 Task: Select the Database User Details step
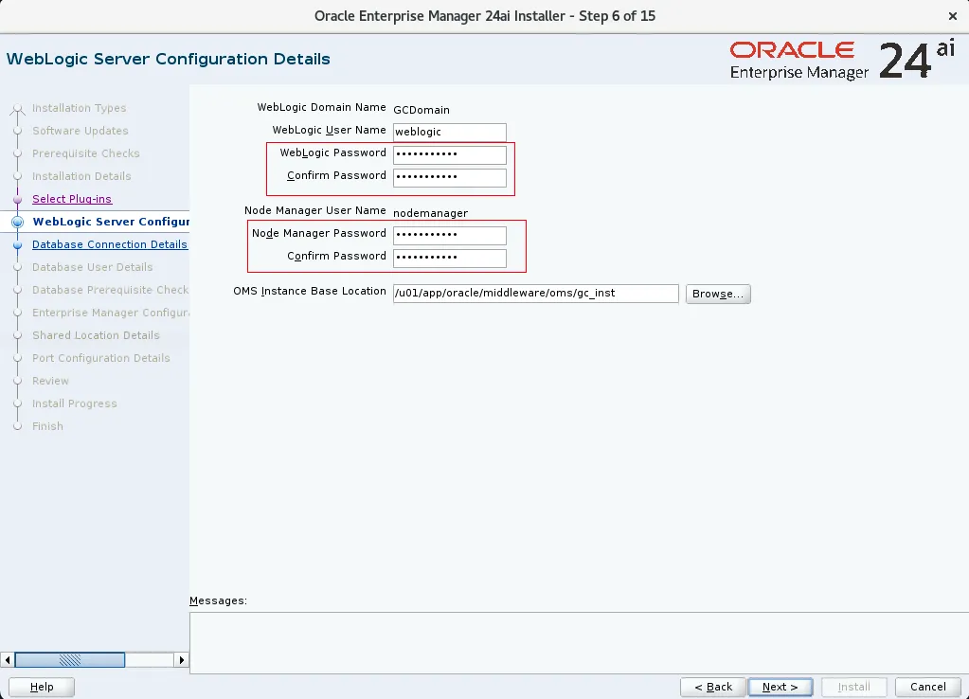click(17, 267)
